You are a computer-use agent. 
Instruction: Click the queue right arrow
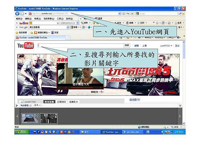(180, 116)
